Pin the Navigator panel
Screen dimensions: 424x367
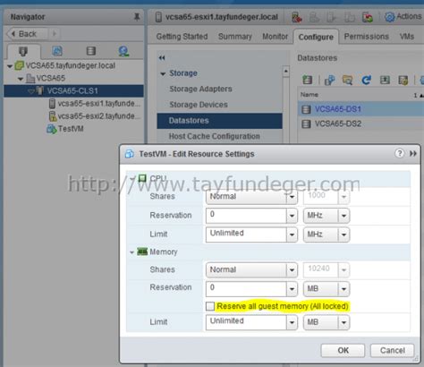pyautogui.click(x=137, y=17)
